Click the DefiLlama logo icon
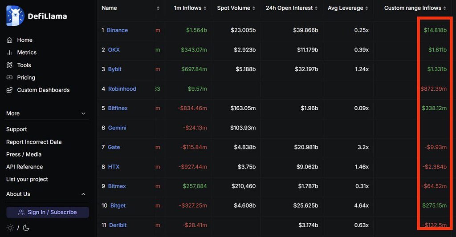The image size is (456, 237). click(15, 16)
